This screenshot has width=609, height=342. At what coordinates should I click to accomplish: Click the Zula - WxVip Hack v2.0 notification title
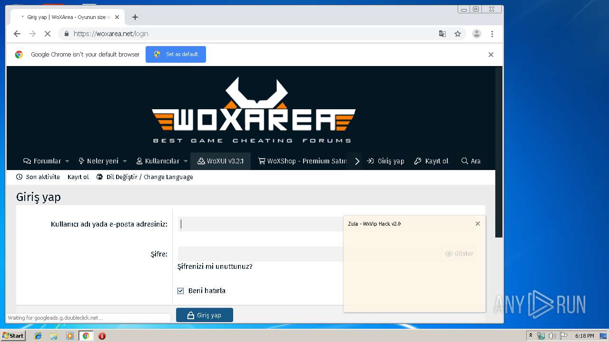click(x=374, y=224)
